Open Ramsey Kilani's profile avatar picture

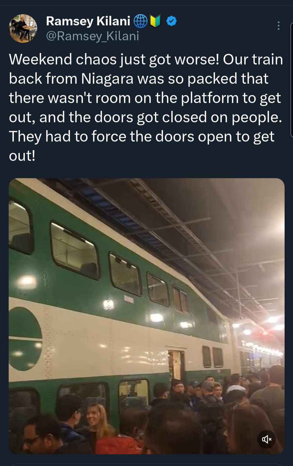pyautogui.click(x=23, y=28)
